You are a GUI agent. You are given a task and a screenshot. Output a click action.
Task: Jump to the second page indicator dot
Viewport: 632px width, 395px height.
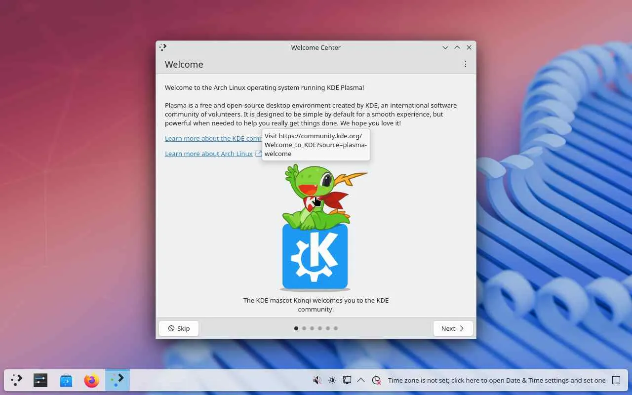coord(304,328)
